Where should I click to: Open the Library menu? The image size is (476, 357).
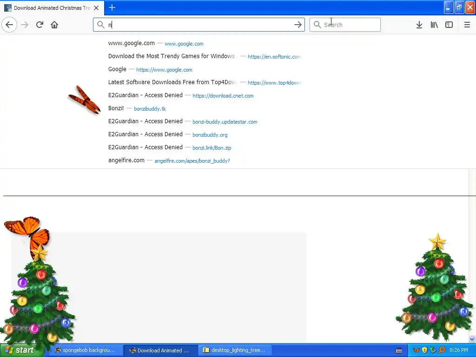click(434, 25)
